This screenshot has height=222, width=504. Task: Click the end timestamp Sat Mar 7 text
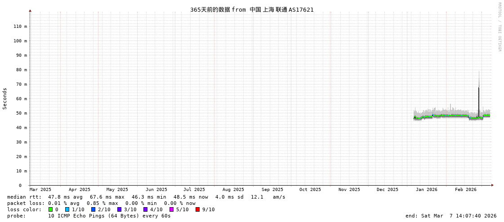coord(451,216)
